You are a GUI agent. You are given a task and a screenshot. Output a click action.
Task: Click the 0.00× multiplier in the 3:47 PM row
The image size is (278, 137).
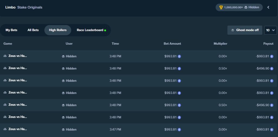(223, 129)
